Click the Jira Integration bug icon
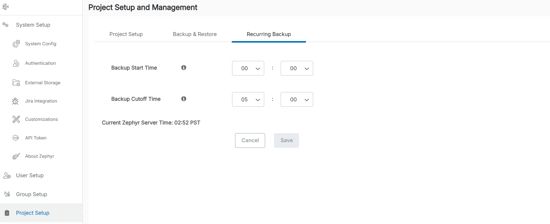 coord(15,101)
